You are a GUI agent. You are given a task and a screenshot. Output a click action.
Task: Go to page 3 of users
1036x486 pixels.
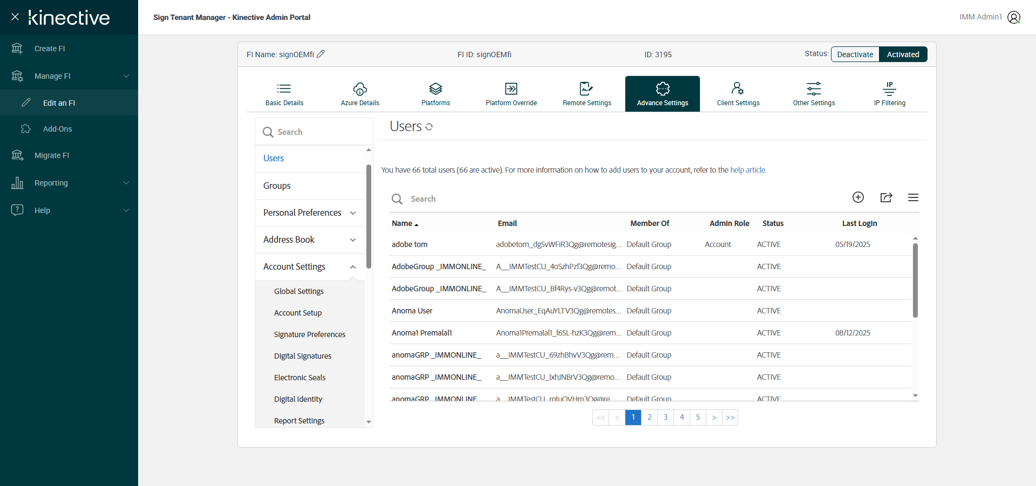[665, 417]
